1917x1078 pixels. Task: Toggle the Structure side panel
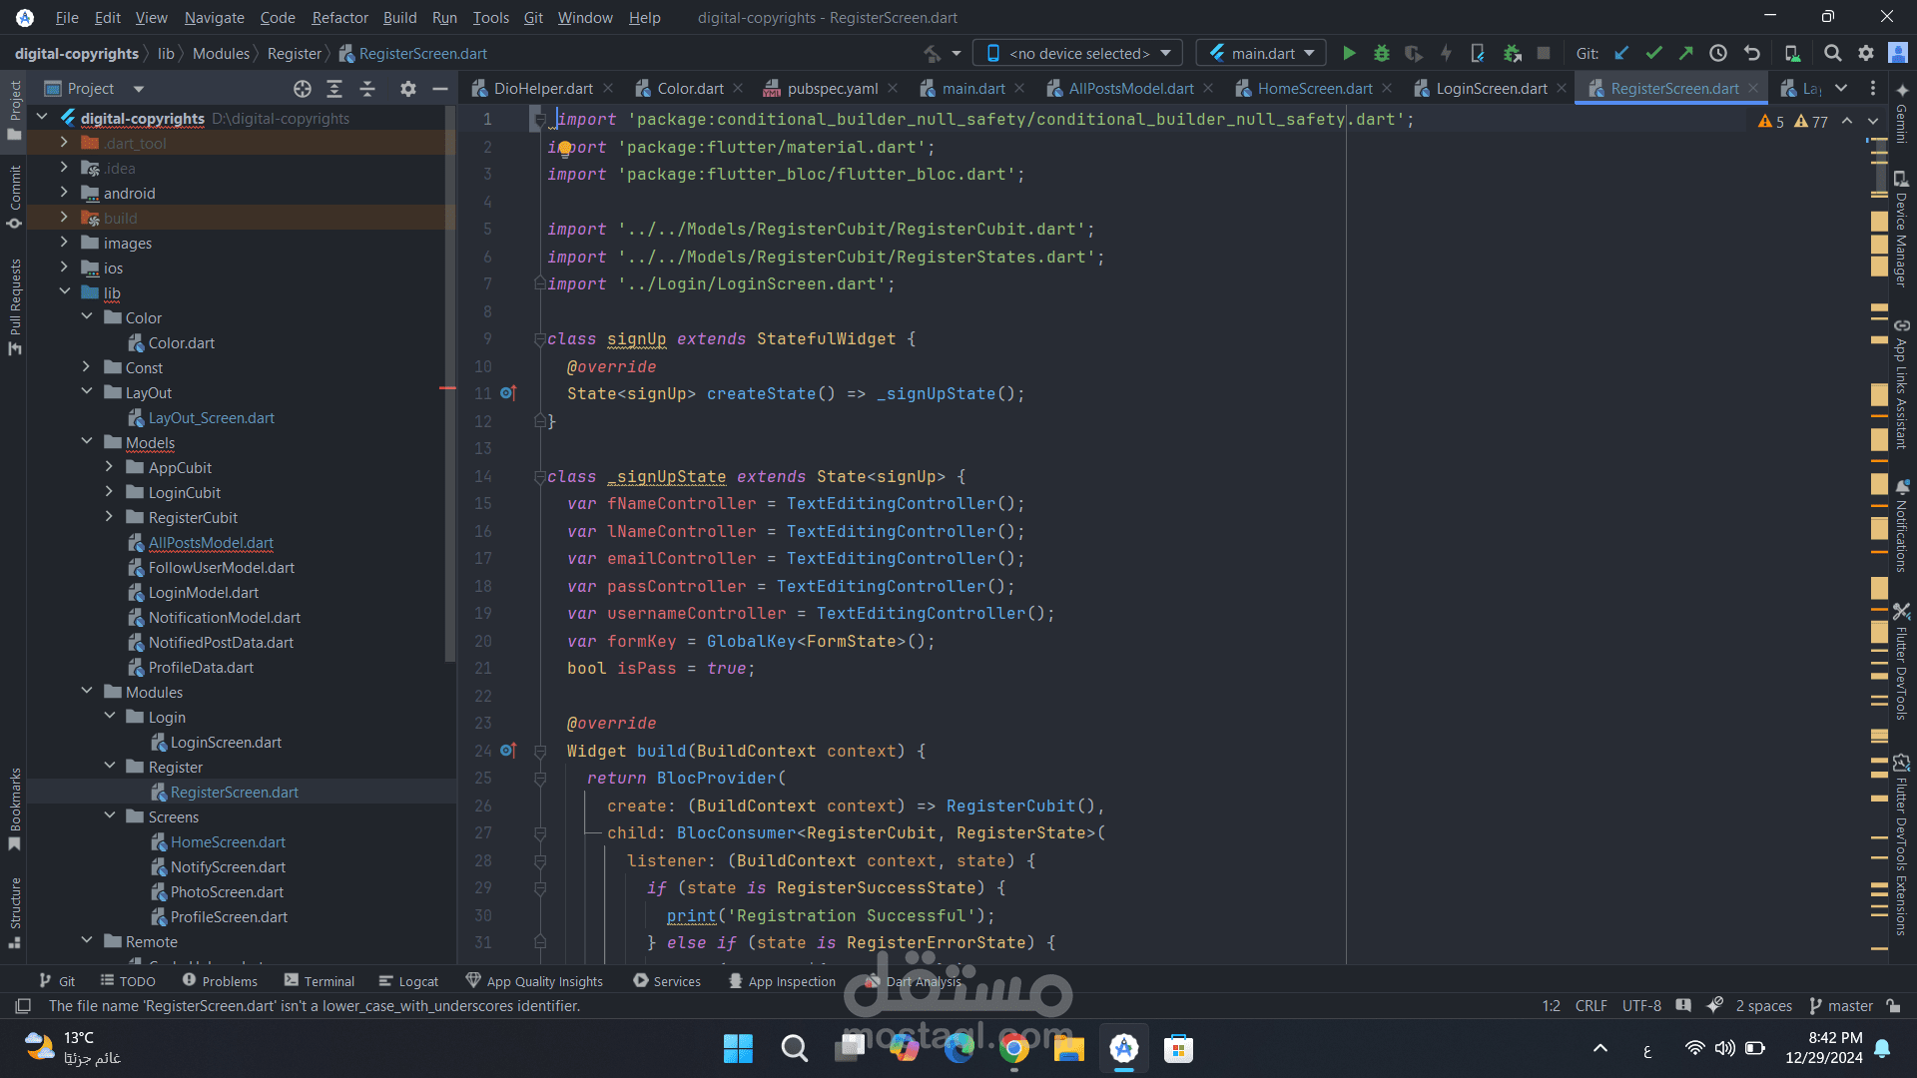coord(15,910)
